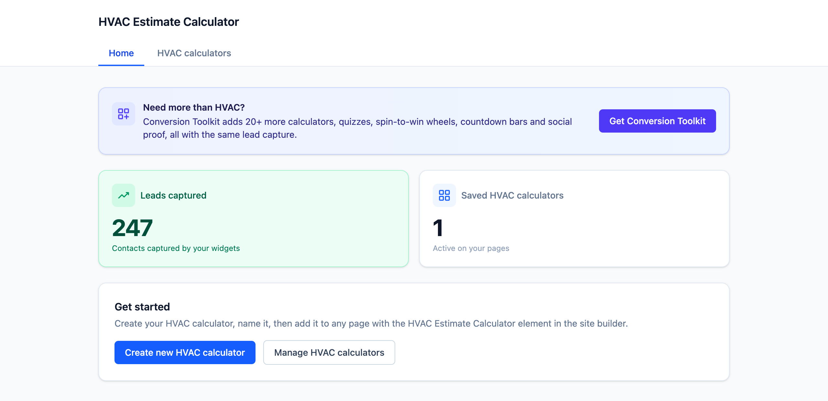Click the Conversion Toolkit description text

pos(357,128)
